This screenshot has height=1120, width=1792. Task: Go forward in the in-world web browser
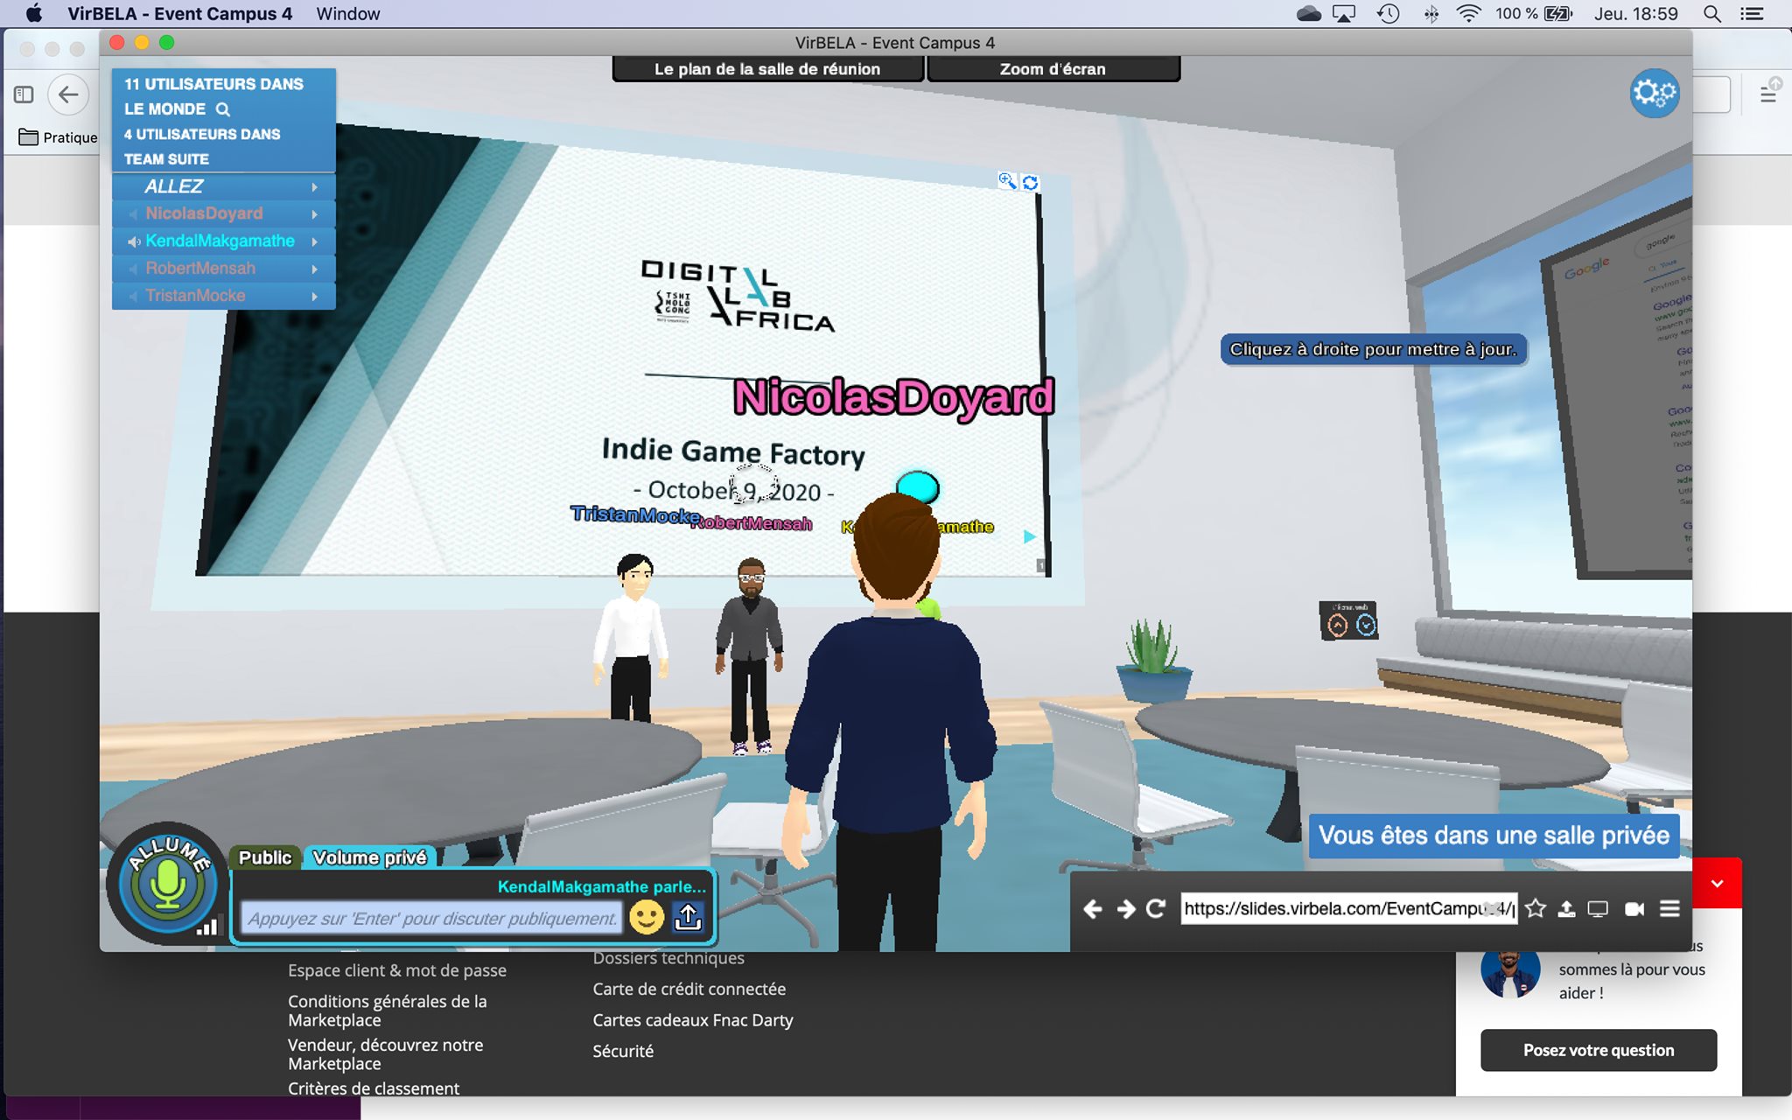click(1125, 909)
